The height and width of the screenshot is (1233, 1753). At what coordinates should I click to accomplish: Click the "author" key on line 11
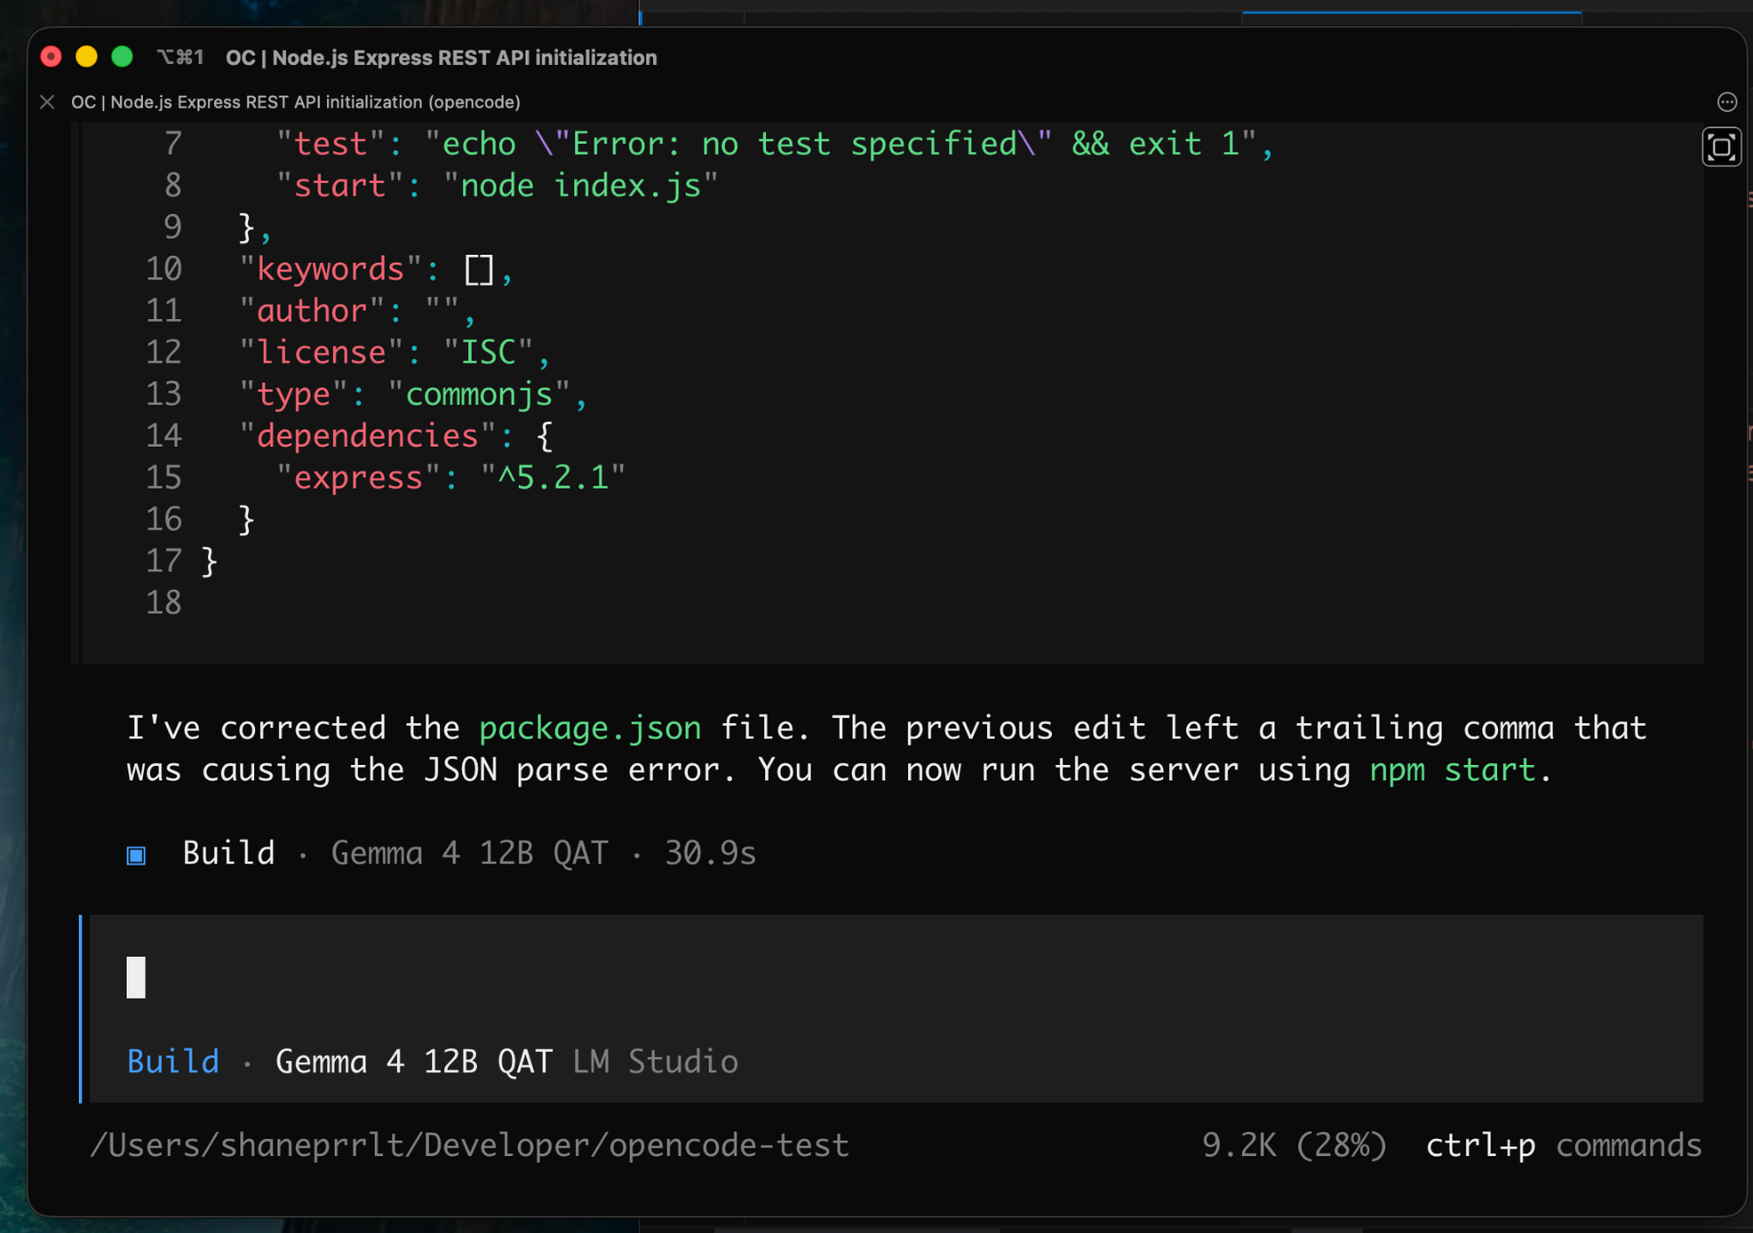point(311,310)
